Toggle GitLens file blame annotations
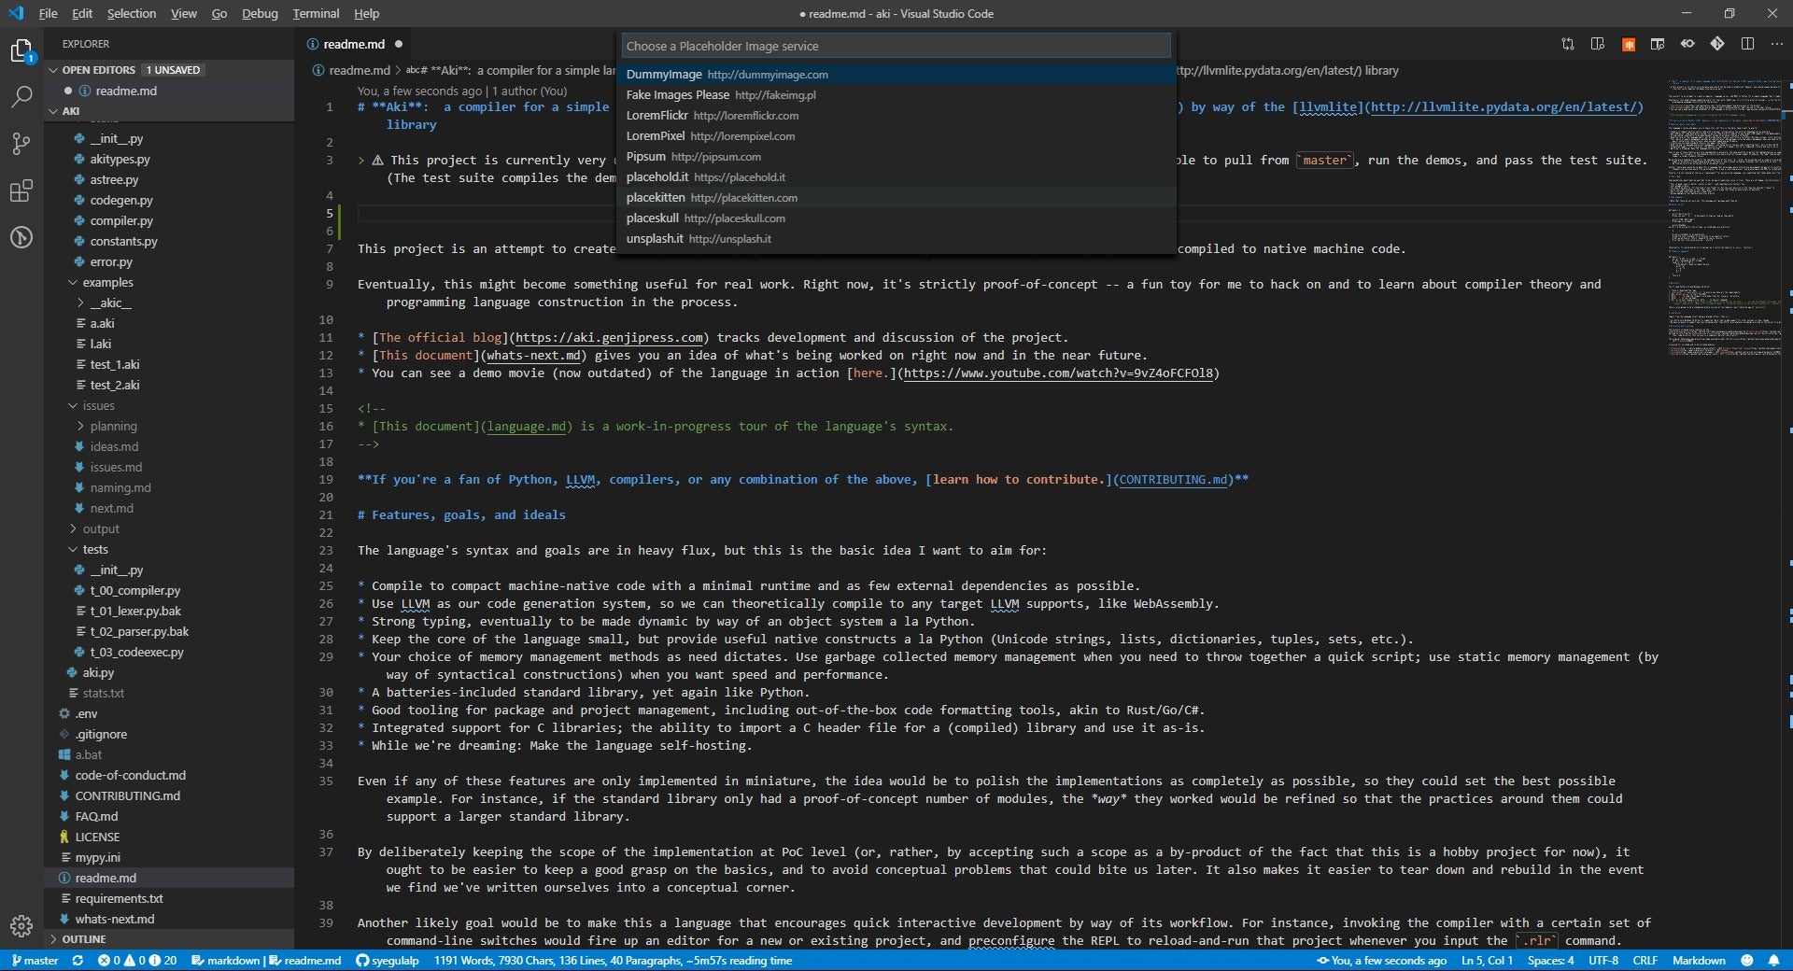The width and height of the screenshot is (1793, 971). coord(1687,44)
